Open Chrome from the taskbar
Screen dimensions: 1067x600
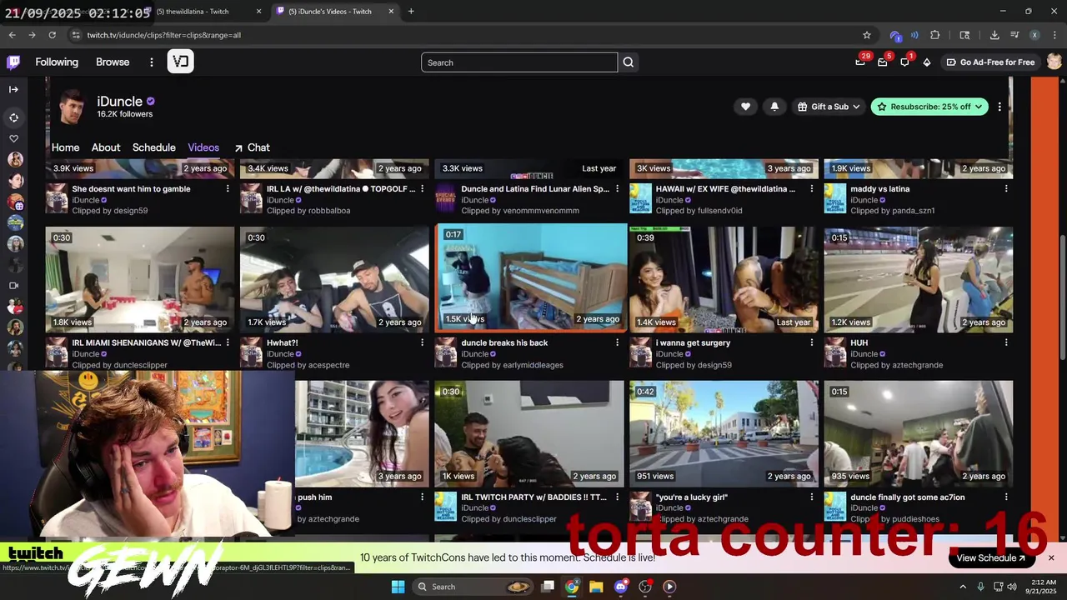click(572, 587)
